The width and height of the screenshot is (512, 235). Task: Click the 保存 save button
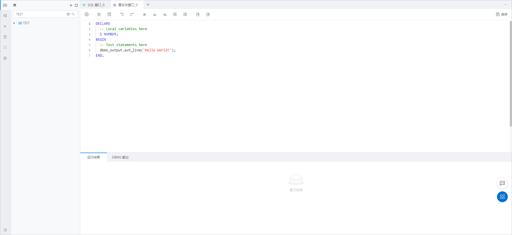pyautogui.click(x=502, y=14)
